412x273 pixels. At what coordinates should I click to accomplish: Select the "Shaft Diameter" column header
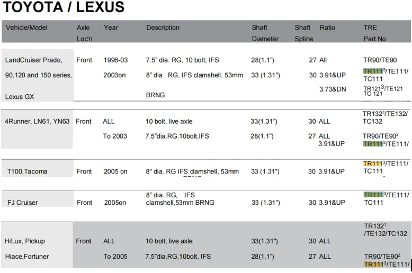tap(264, 33)
